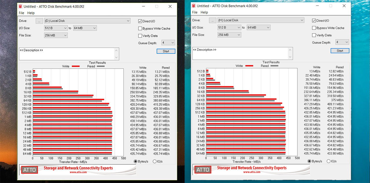370x183 pixels.
Task: Open 512 B I/O size dropdown in left window
Action: click(x=56, y=28)
